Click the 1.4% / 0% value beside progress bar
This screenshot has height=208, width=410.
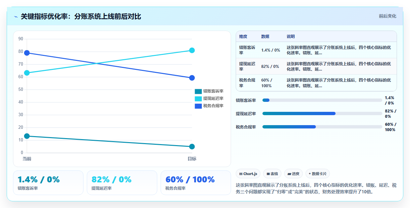(x=389, y=100)
